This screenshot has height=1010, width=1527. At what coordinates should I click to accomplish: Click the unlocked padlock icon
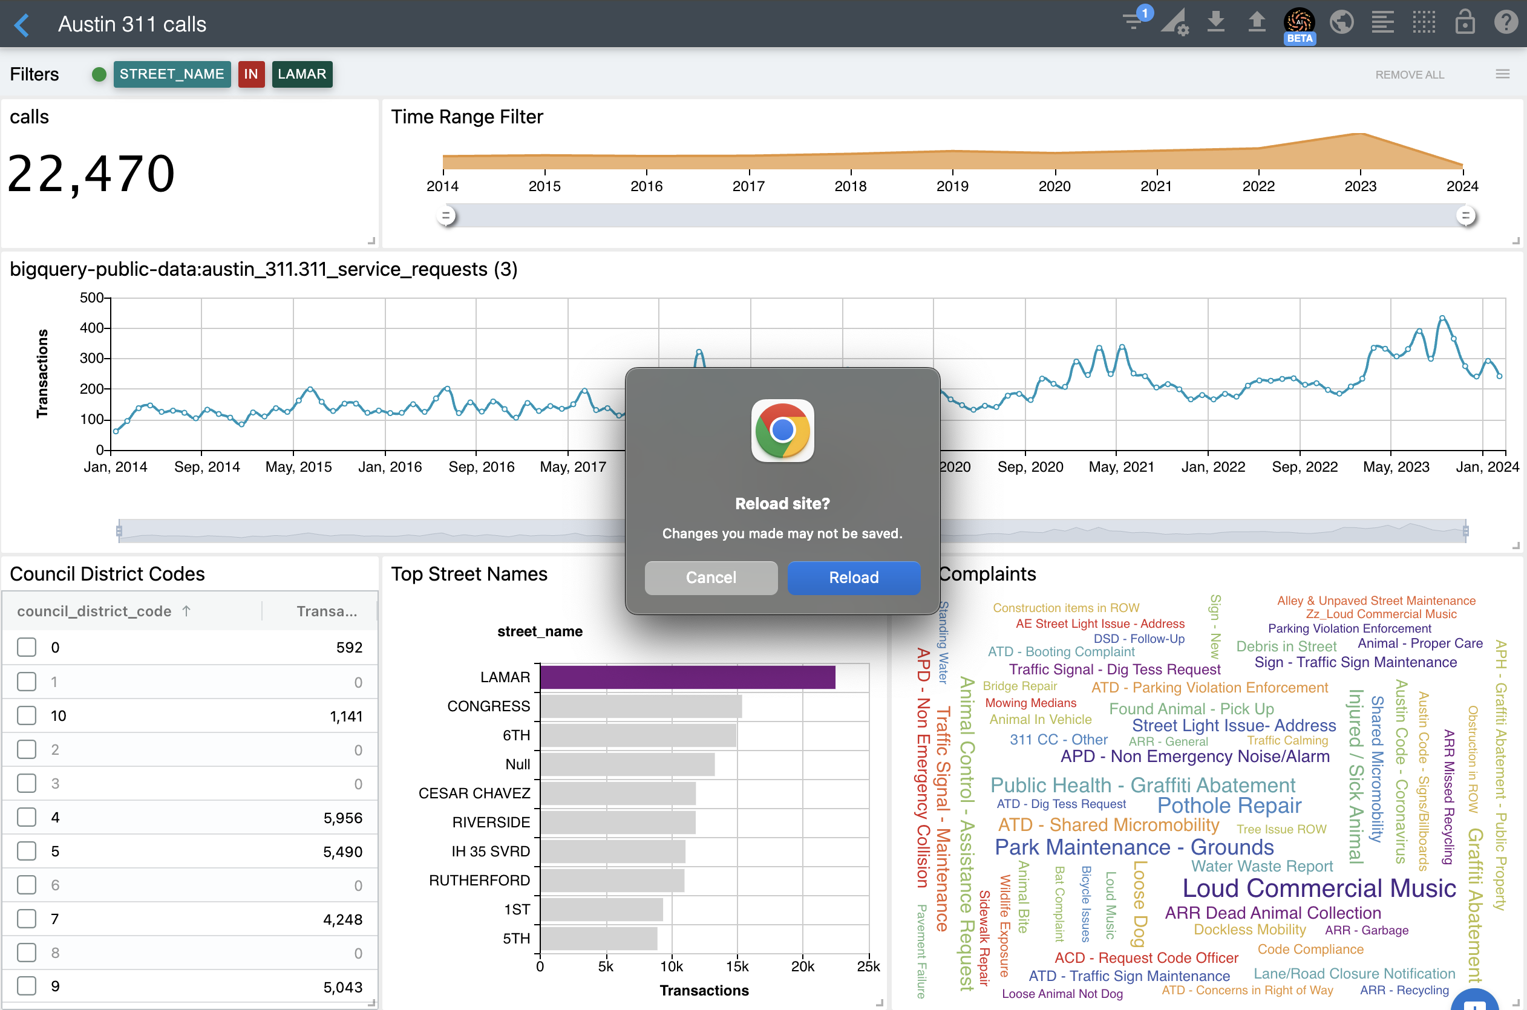click(x=1465, y=22)
